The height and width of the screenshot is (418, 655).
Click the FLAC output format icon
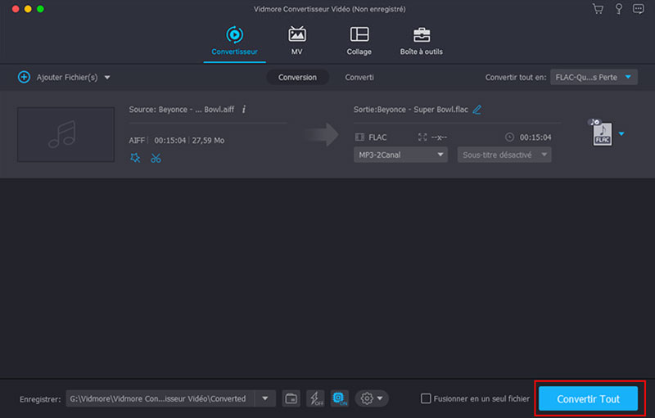click(x=602, y=133)
